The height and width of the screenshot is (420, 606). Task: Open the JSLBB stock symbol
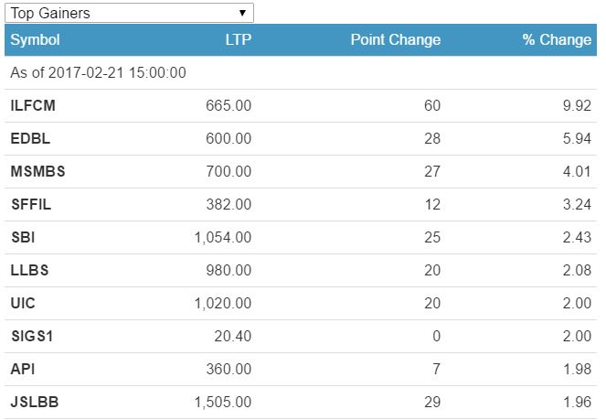click(33, 402)
